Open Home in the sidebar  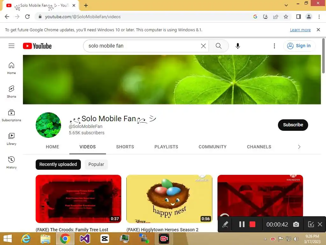click(11, 68)
